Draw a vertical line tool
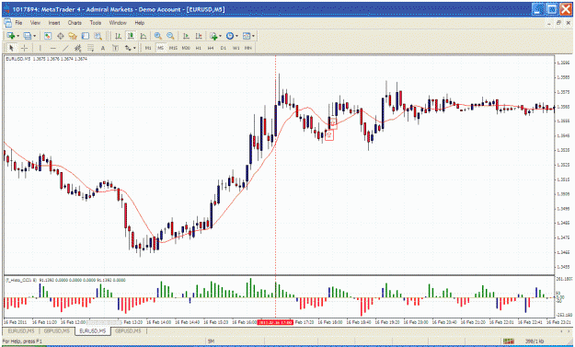 (x=40, y=48)
